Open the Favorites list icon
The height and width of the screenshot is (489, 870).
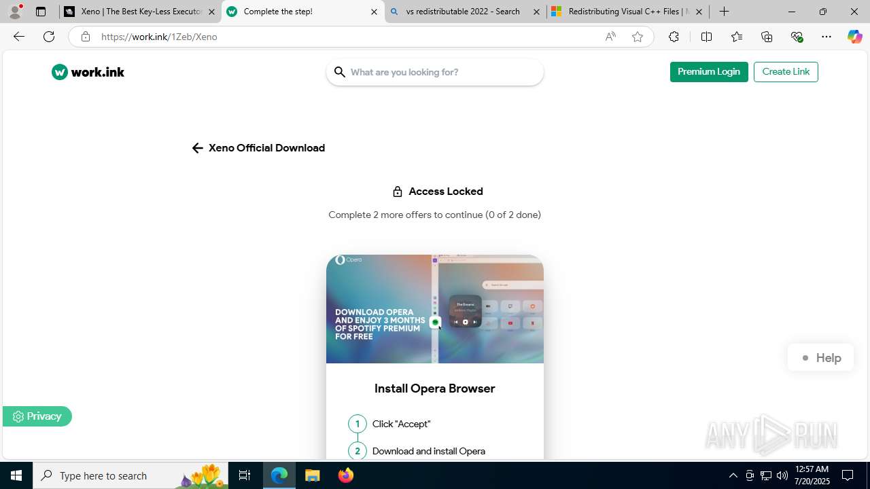[737, 37]
